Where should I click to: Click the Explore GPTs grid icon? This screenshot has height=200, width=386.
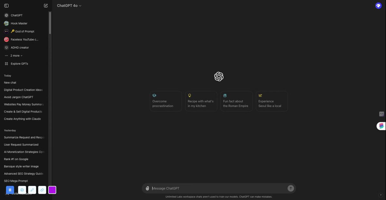point(6,64)
